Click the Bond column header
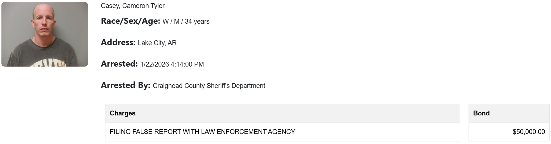The width and height of the screenshot is (551, 144). point(481,113)
